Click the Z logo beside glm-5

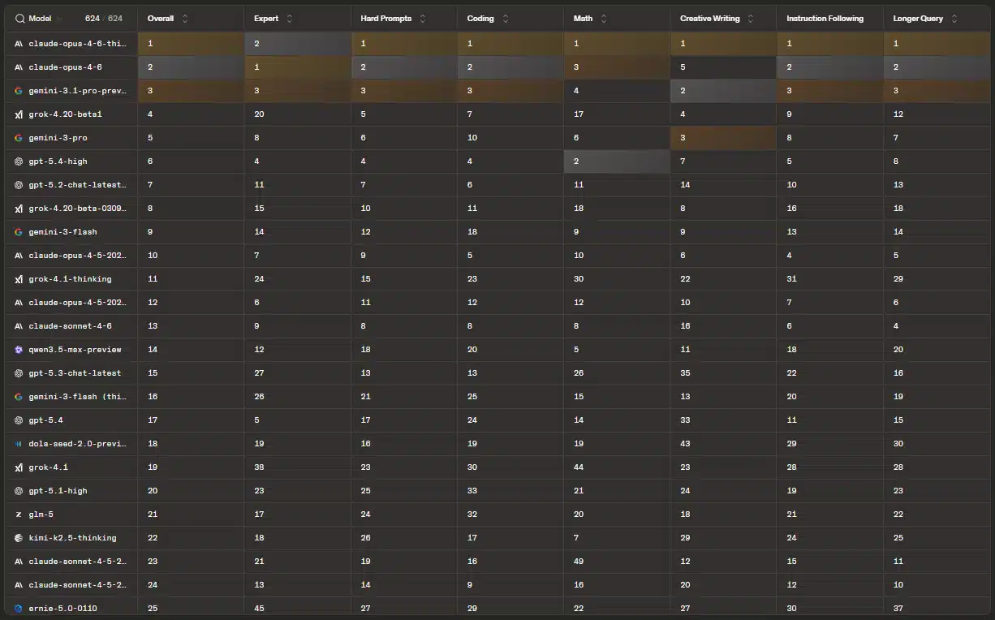19,515
